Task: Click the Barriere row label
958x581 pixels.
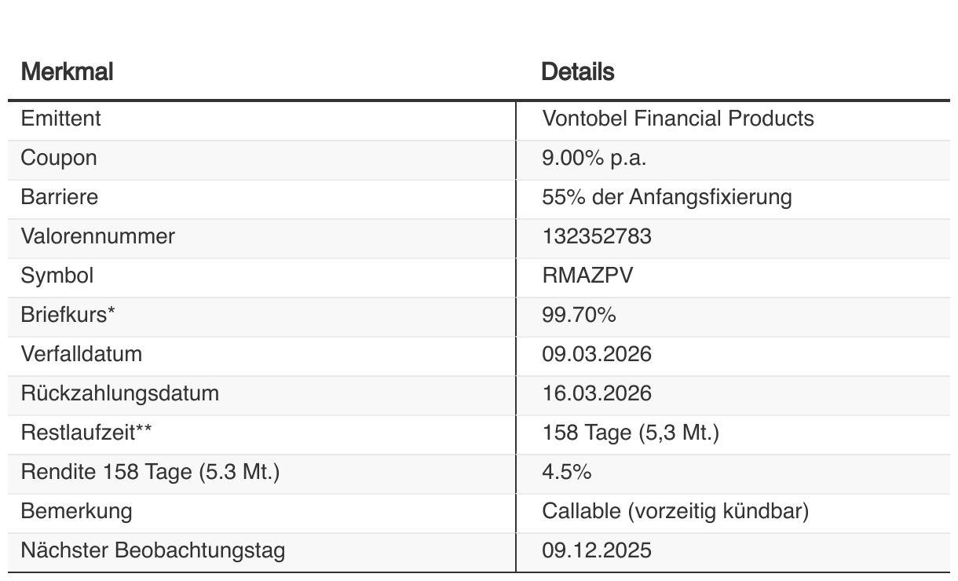Action: point(60,197)
